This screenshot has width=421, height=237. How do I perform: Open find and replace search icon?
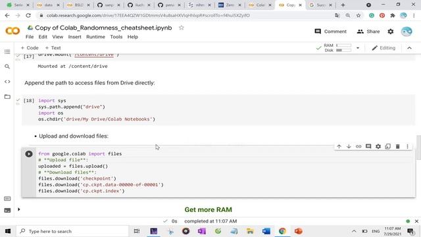(7, 66)
